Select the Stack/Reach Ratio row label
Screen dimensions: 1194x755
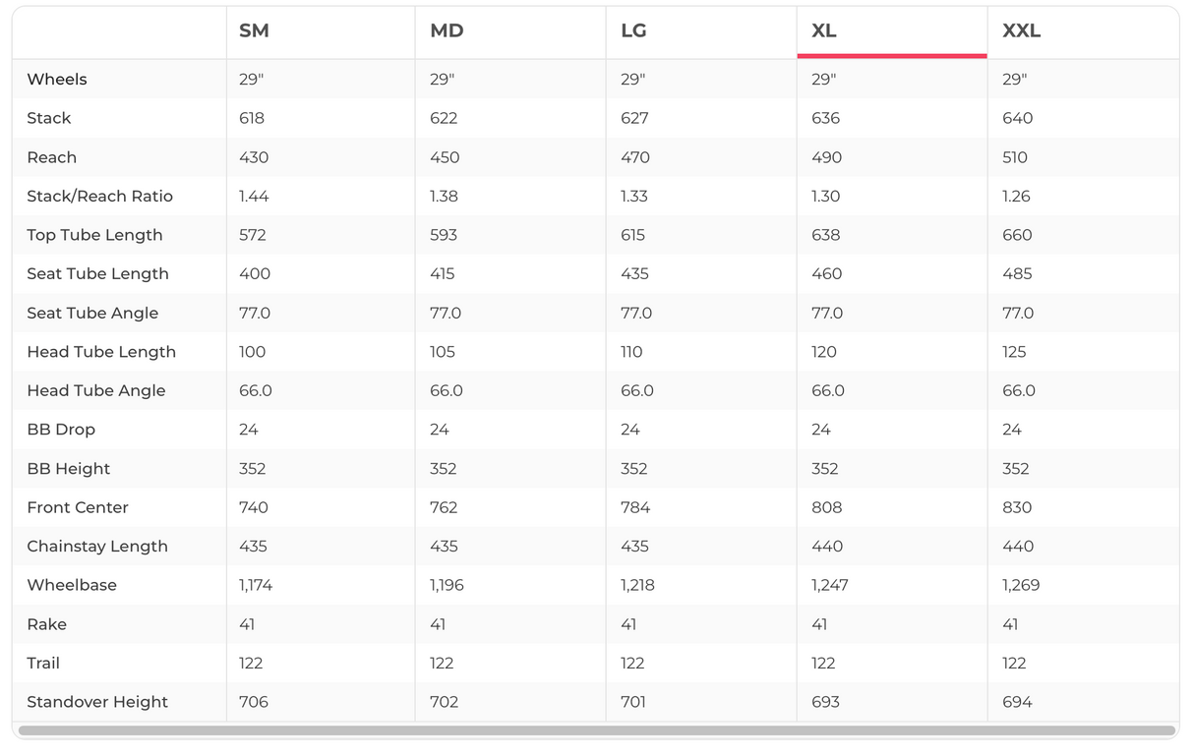[x=99, y=197]
